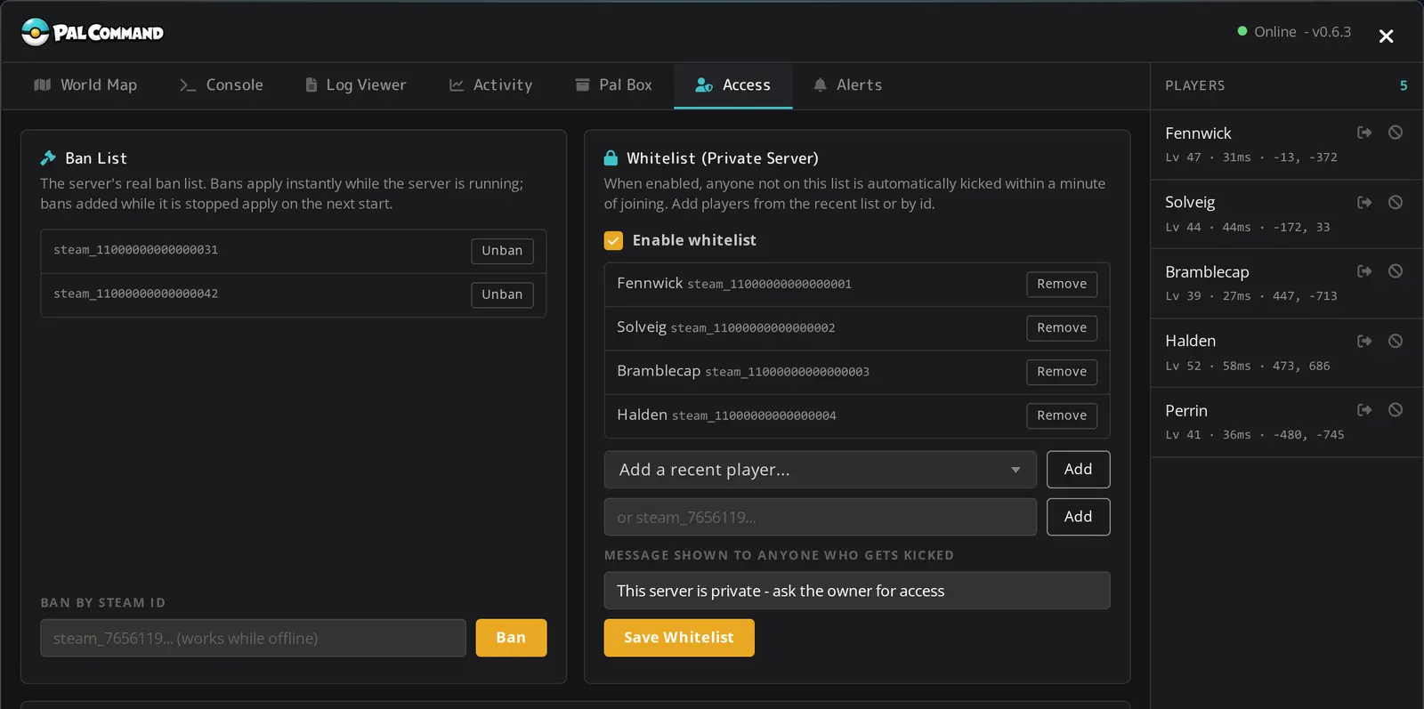Click the PLAYERS panel header
Viewport: 1424px width, 709px height.
coord(1194,85)
